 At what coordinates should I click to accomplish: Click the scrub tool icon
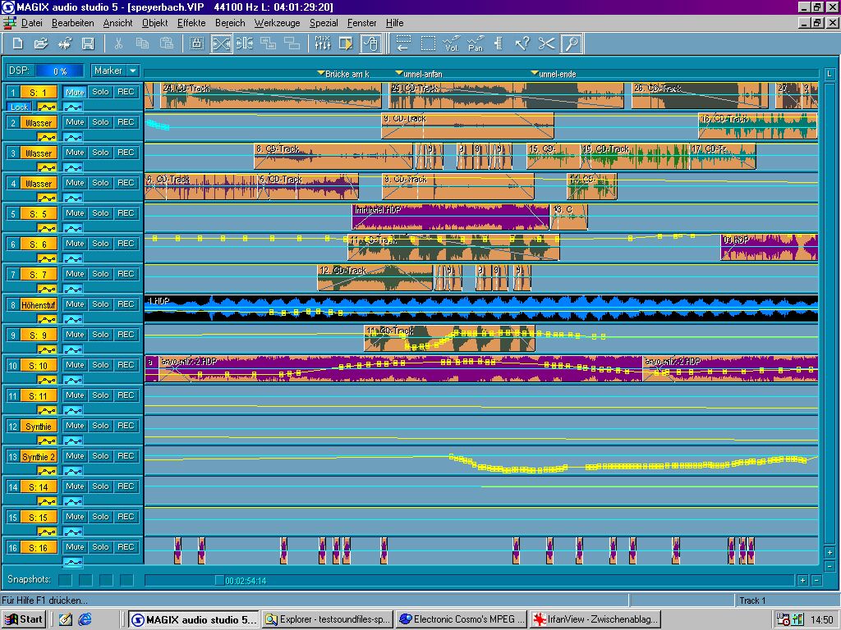(x=499, y=44)
